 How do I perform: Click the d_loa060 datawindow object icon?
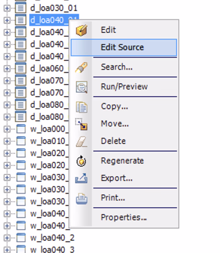click(x=21, y=69)
